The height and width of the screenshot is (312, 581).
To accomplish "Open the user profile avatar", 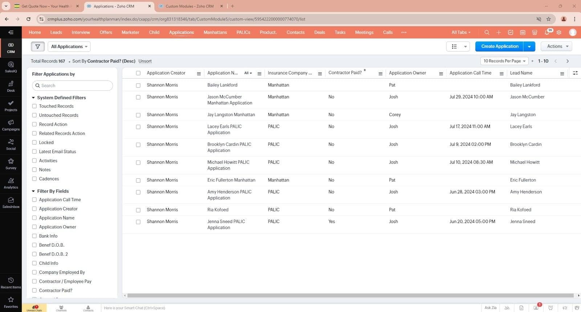I will (573, 32).
